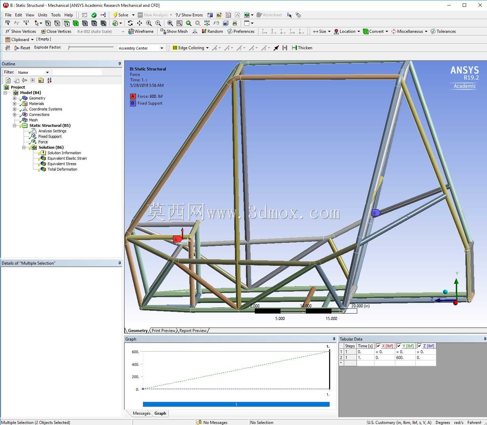
Task: Select the Vertex selection filter icon
Action: (x=48, y=23)
